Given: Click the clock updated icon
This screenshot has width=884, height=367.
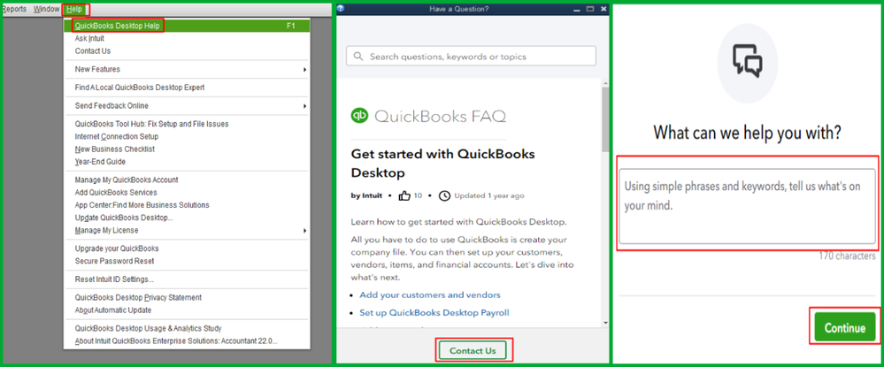Looking at the screenshot, I should click(x=444, y=195).
